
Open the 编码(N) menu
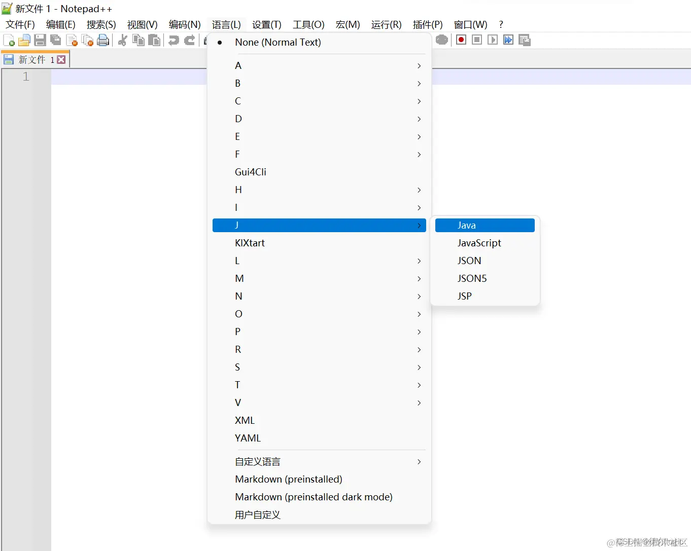pos(185,24)
